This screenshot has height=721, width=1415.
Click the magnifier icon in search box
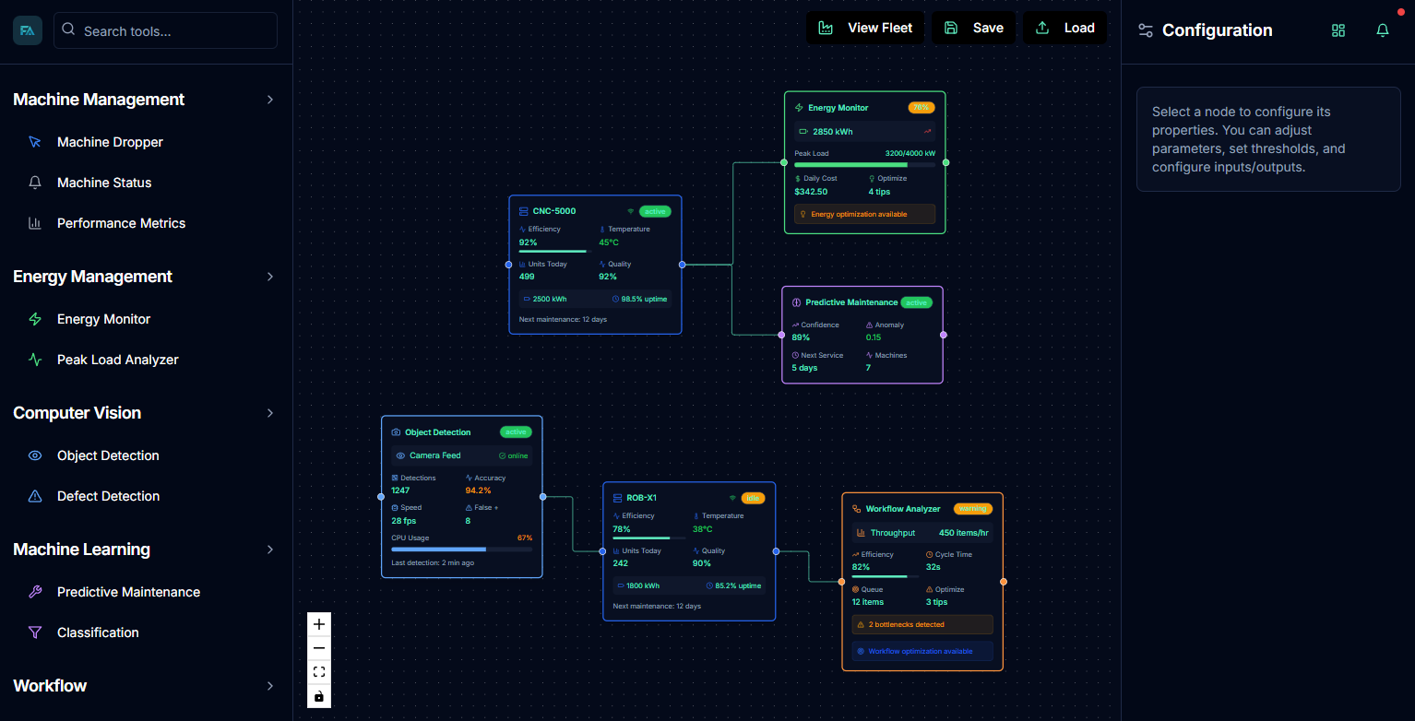coord(68,30)
